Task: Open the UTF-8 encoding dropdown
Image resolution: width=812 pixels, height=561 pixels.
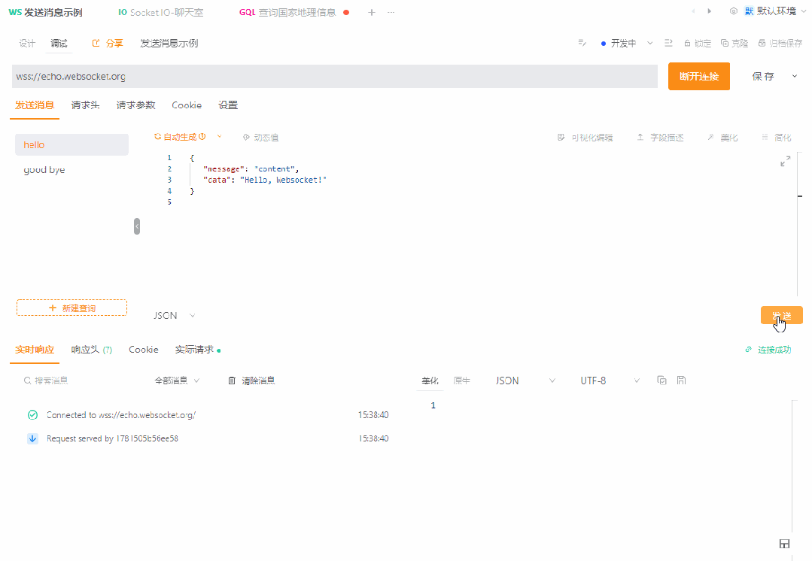Action: click(607, 381)
